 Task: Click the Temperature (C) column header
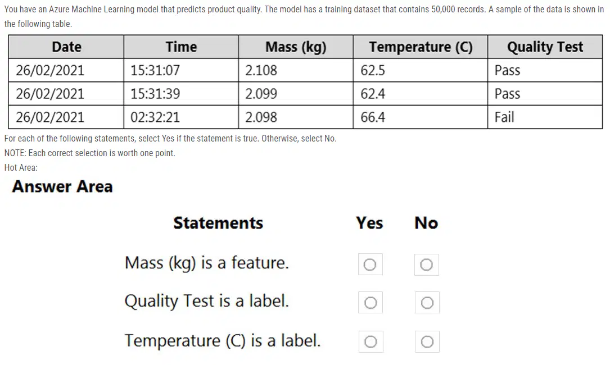click(x=420, y=47)
